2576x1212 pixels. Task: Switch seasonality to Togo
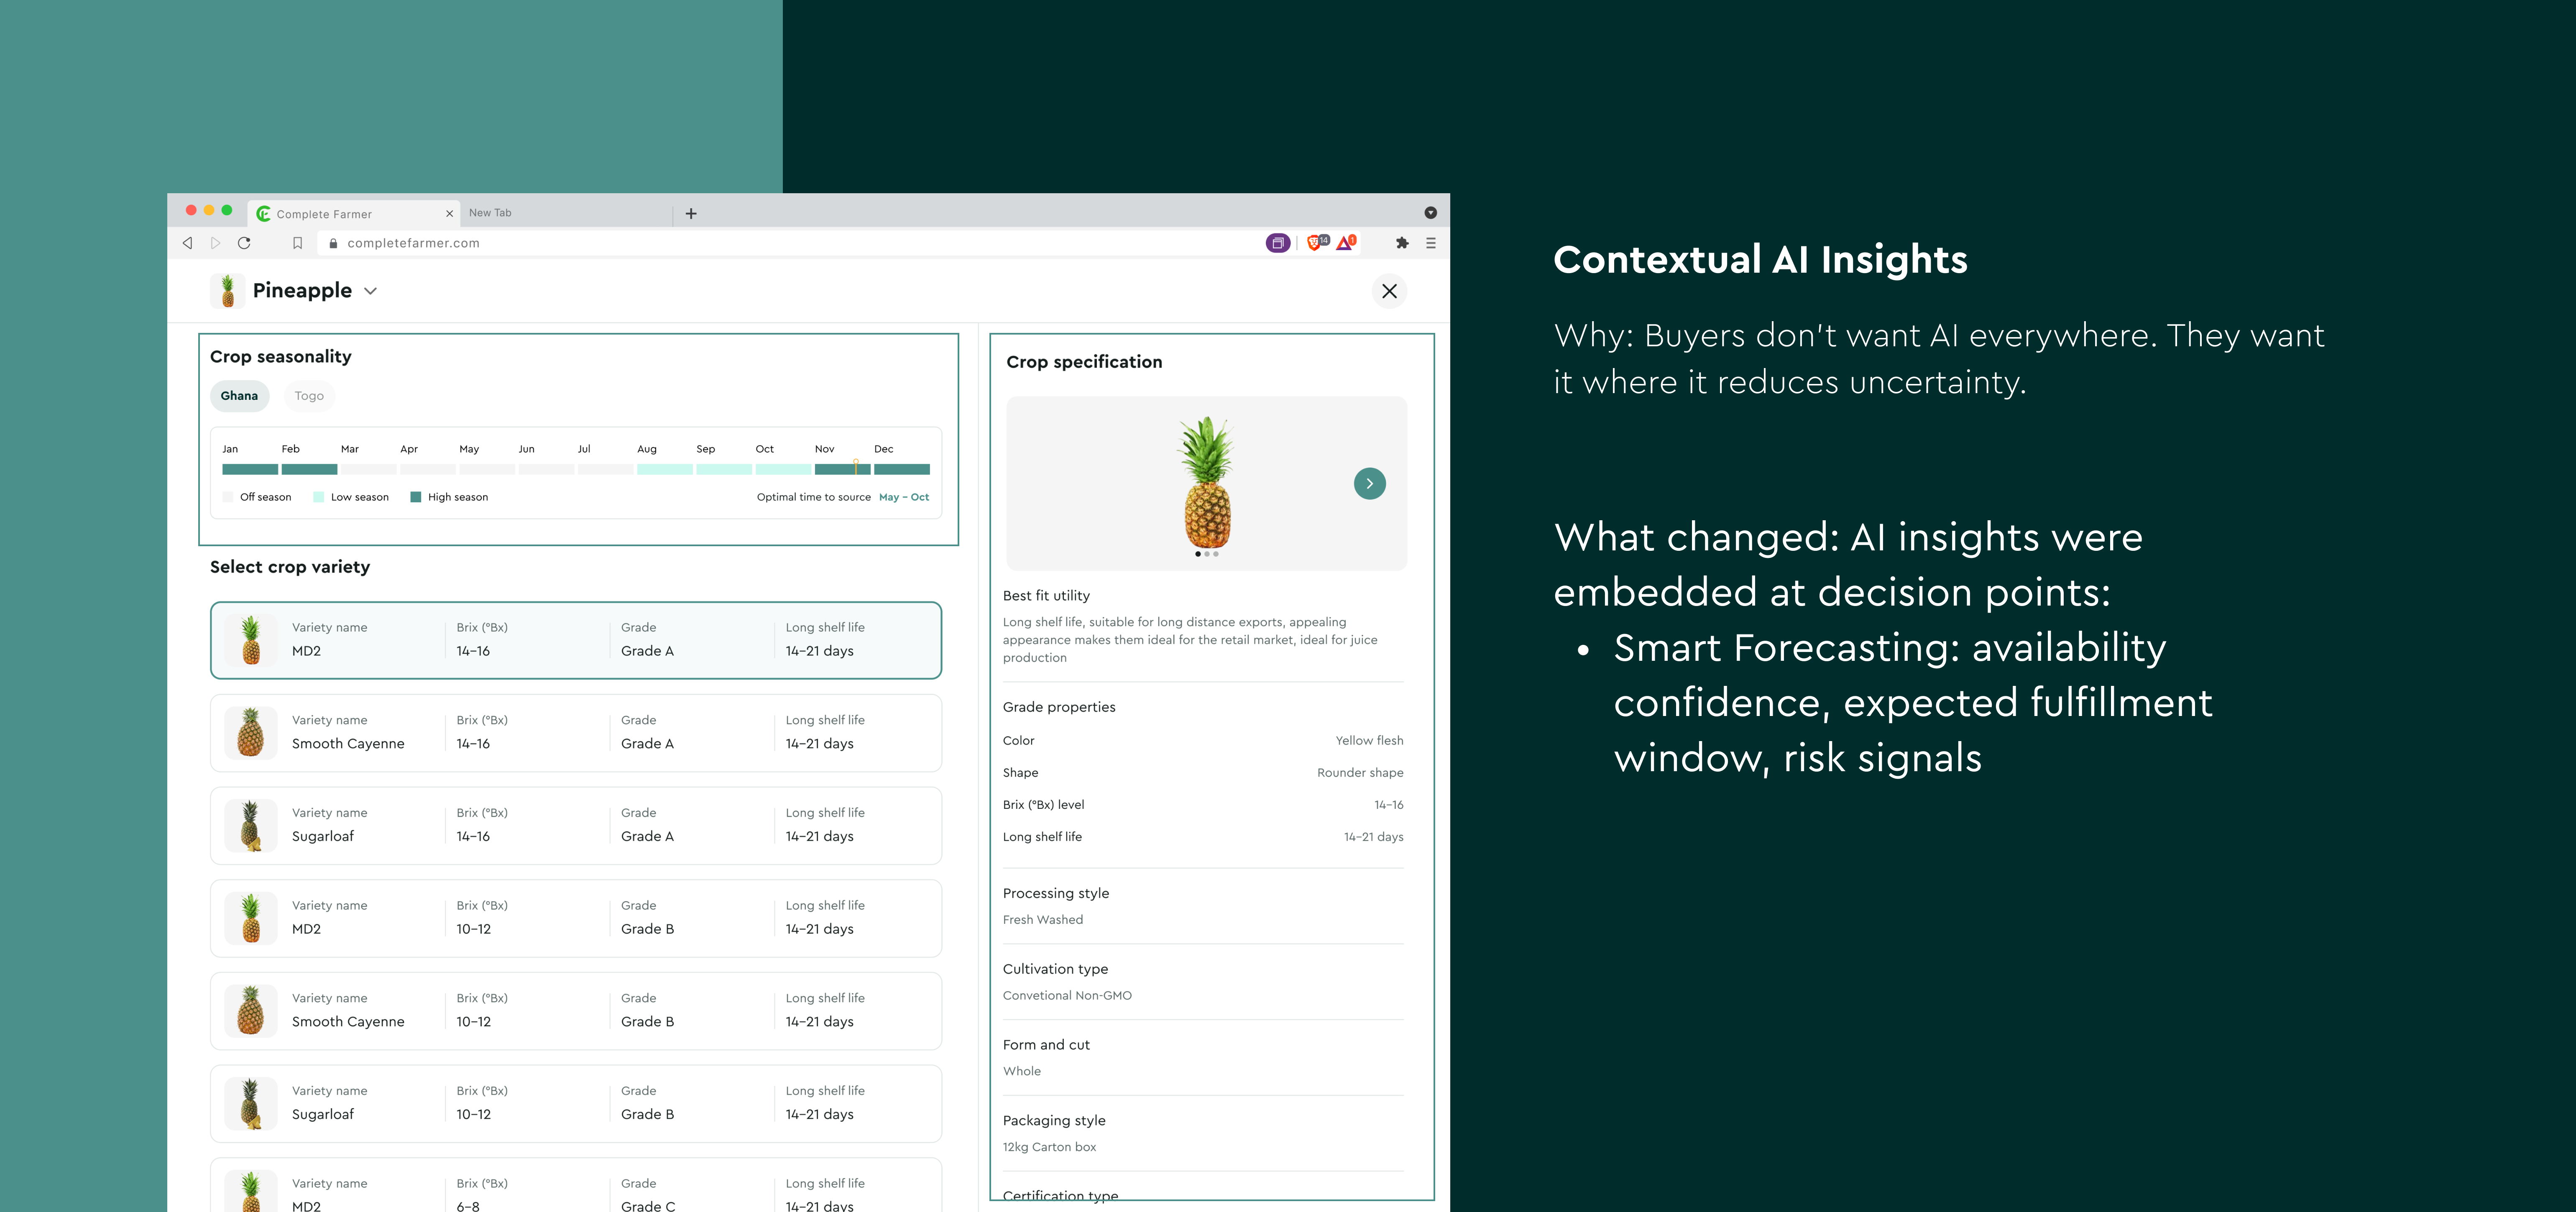309,396
